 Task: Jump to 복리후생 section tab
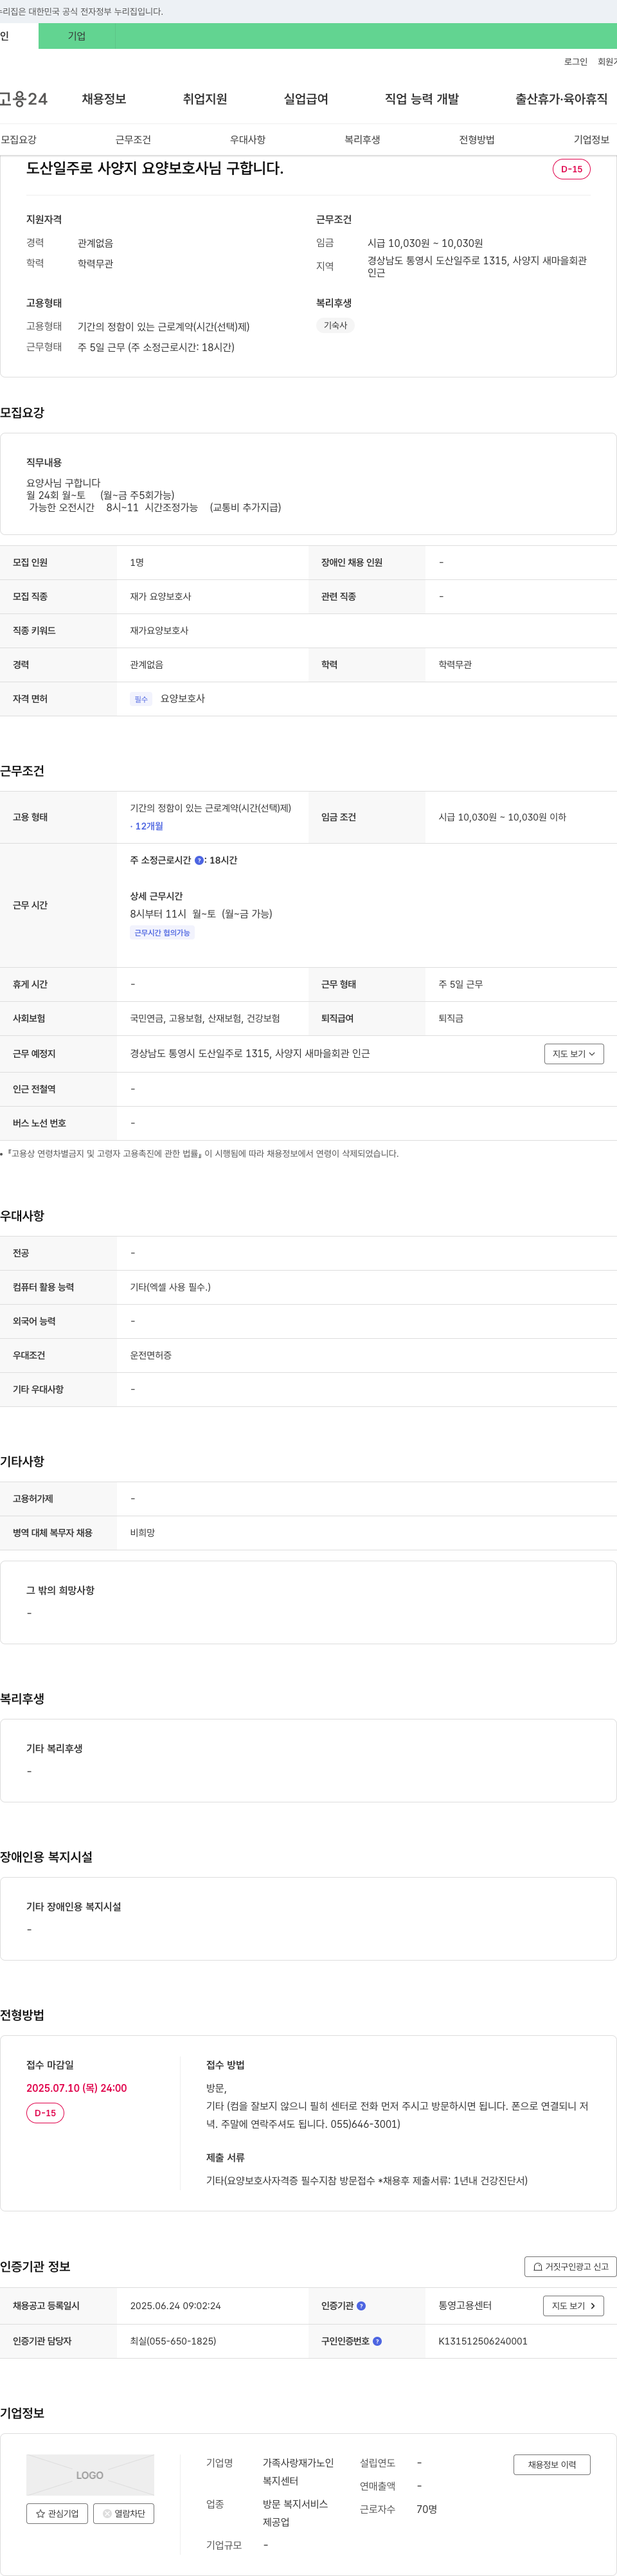click(362, 140)
